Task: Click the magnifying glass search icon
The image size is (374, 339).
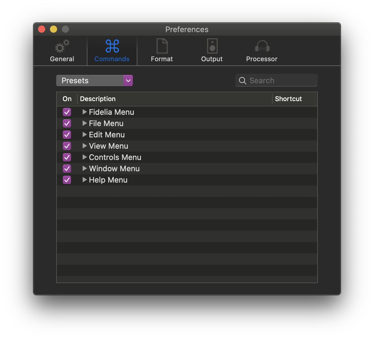Action: [243, 81]
